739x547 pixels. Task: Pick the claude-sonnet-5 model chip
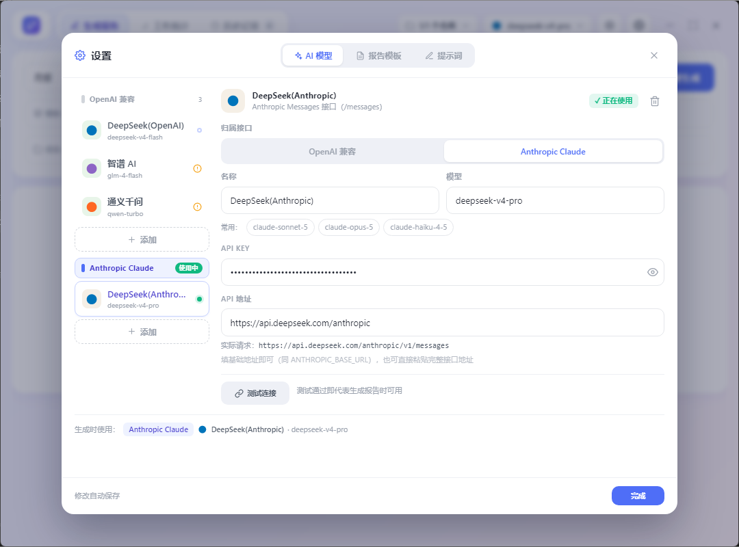(281, 227)
